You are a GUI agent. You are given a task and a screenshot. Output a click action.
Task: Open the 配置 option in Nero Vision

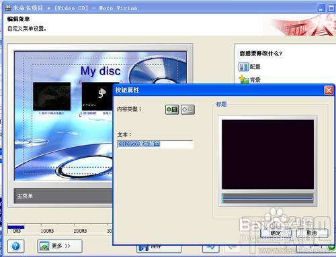[x=250, y=66]
